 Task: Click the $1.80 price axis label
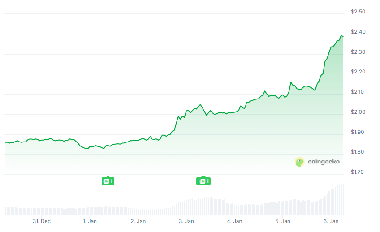pos(358,152)
